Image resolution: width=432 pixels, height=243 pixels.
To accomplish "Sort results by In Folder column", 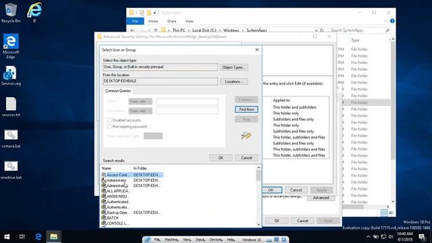I will tap(147, 168).
